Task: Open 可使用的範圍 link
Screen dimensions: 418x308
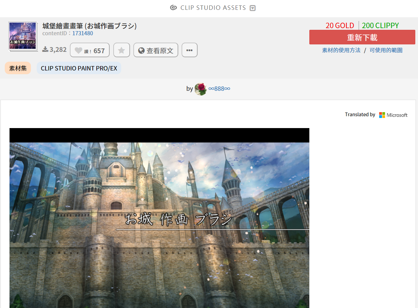Action: (x=386, y=50)
